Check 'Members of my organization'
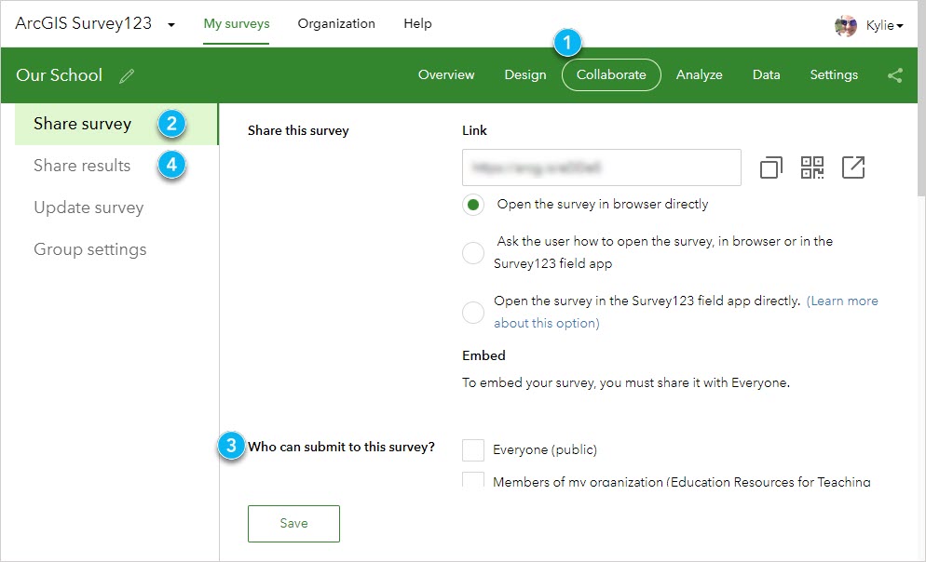Image resolution: width=926 pixels, height=562 pixels. [x=472, y=480]
